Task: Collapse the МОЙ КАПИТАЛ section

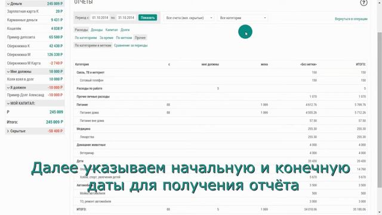Action: pos(35,103)
